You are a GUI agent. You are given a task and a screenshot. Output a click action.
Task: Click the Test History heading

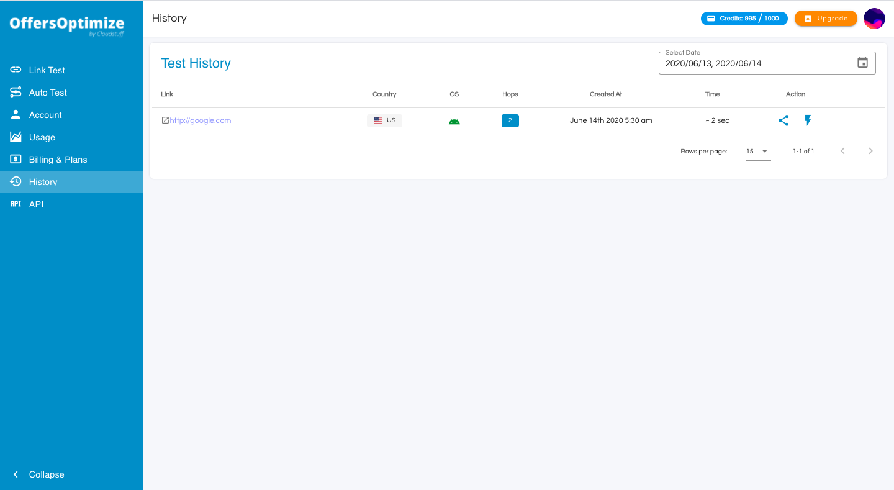pyautogui.click(x=196, y=63)
